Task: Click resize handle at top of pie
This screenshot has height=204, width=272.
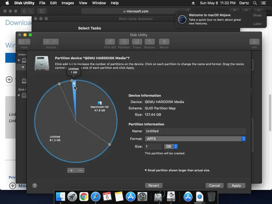Action: tap(72, 80)
